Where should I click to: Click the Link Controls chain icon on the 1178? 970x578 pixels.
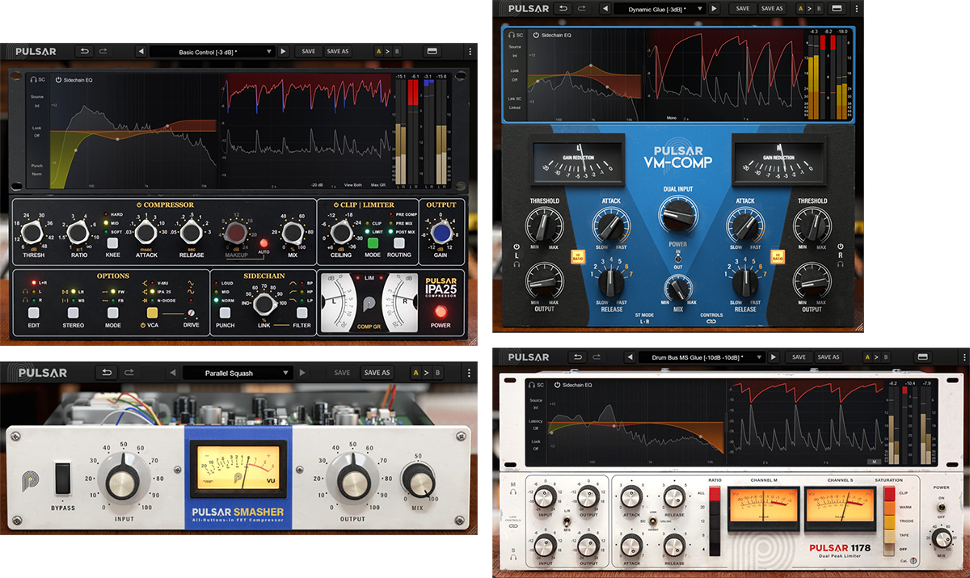(x=514, y=525)
